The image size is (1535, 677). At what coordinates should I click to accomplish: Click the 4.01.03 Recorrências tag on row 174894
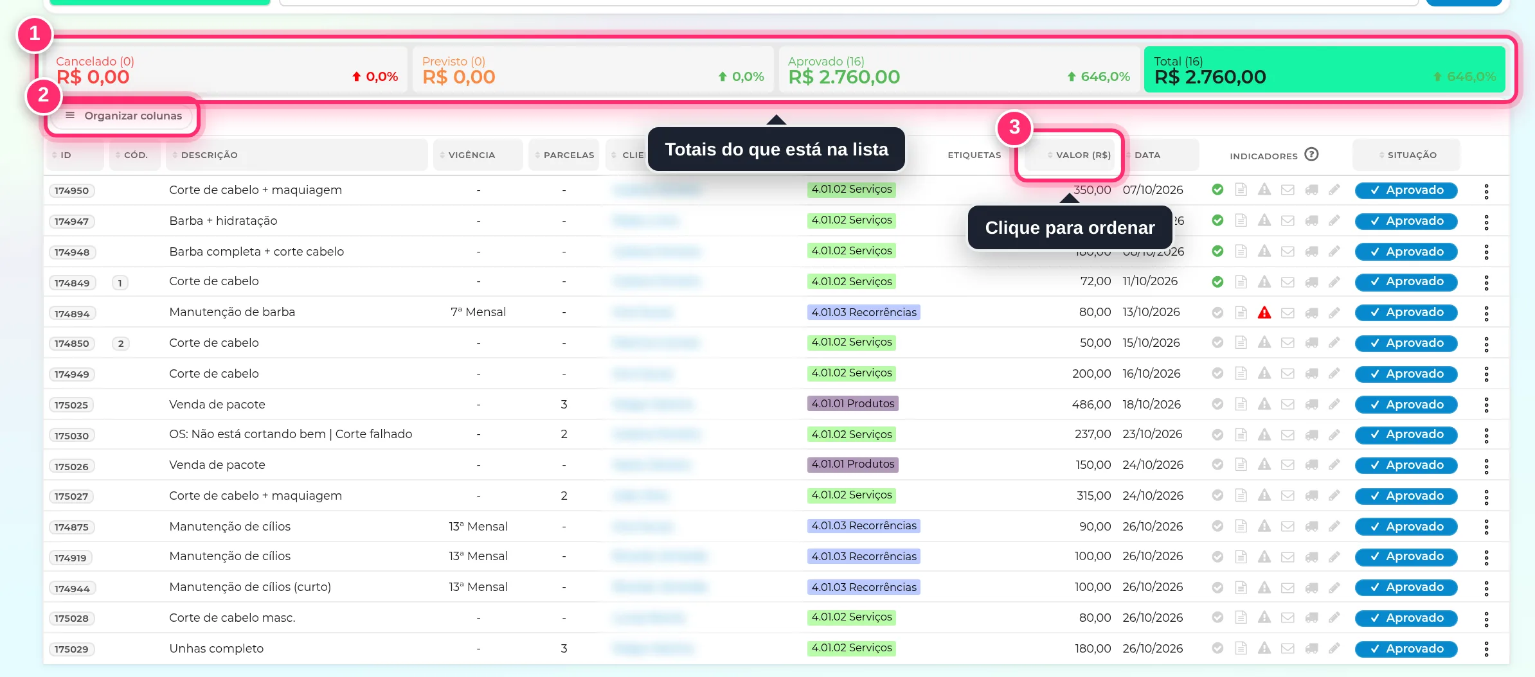click(863, 312)
